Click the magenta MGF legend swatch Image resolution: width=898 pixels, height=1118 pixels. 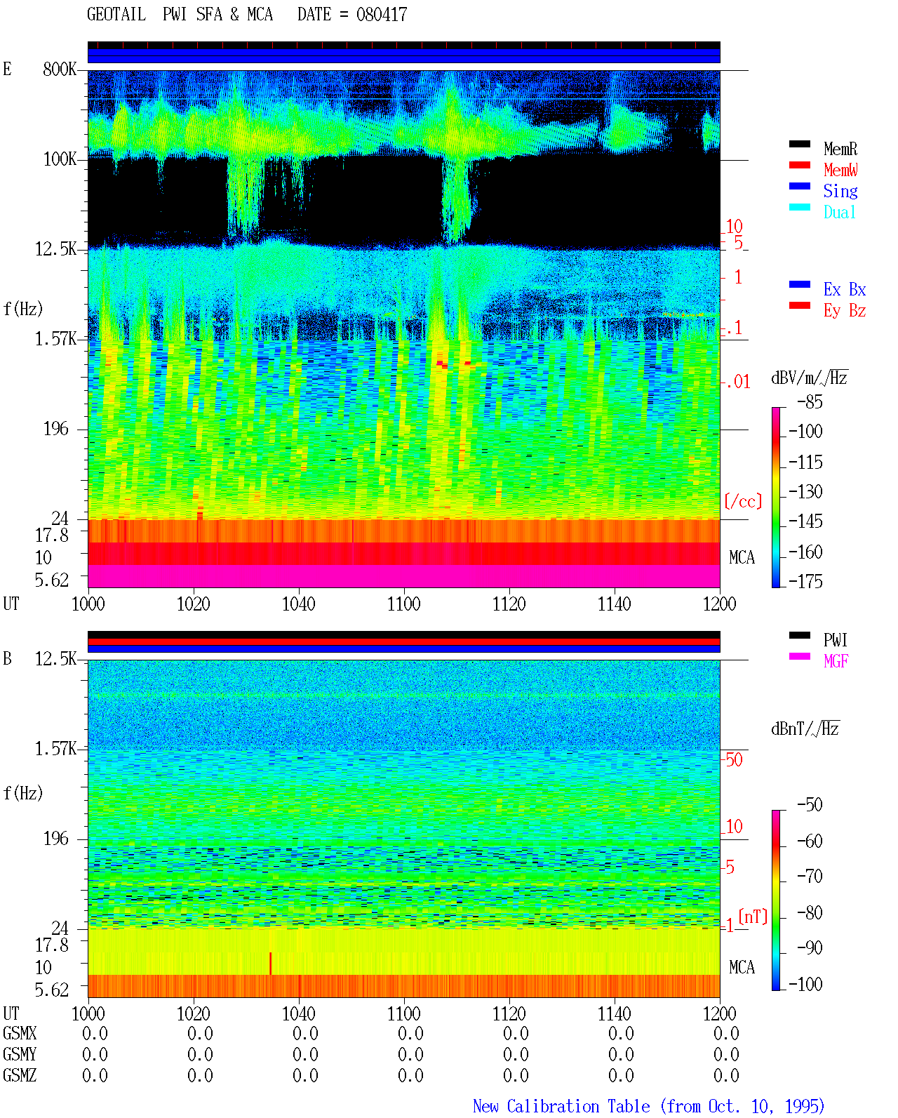click(x=800, y=657)
